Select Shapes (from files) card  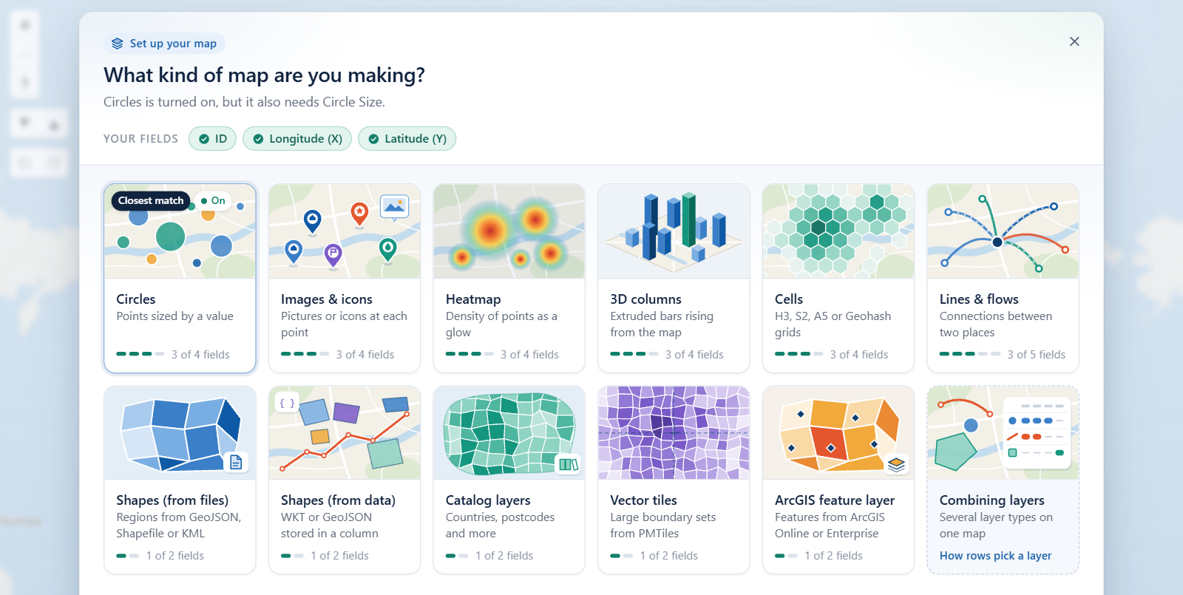pyautogui.click(x=180, y=480)
